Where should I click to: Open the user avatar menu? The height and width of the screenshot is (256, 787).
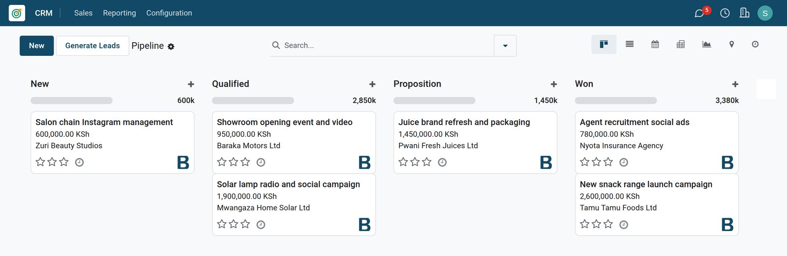point(765,13)
